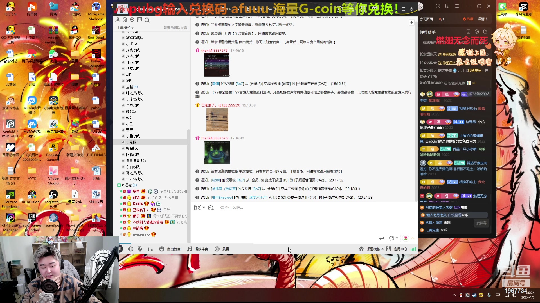This screenshot has width=540, height=303.
Task: Open user link thank4(8887676) at 17:46:15
Action: click(215, 50)
